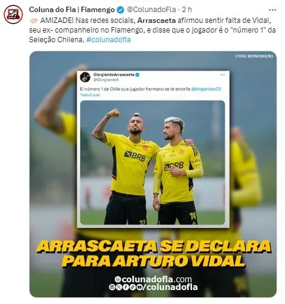Click the handshake emoji before AMIZADE

click(x=34, y=21)
